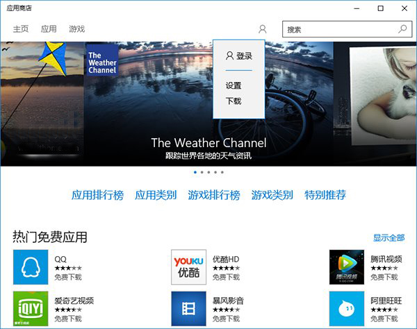Select the third carousel page dot
The width and height of the screenshot is (417, 329).
pos(208,172)
